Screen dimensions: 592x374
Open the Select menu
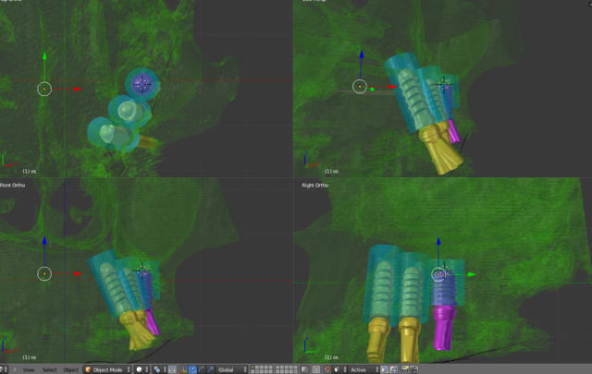49,369
